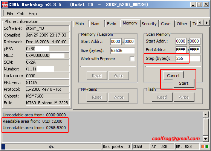Click the orange status indicator in status bar
This screenshot has width=211, height=151.
tap(203, 146)
